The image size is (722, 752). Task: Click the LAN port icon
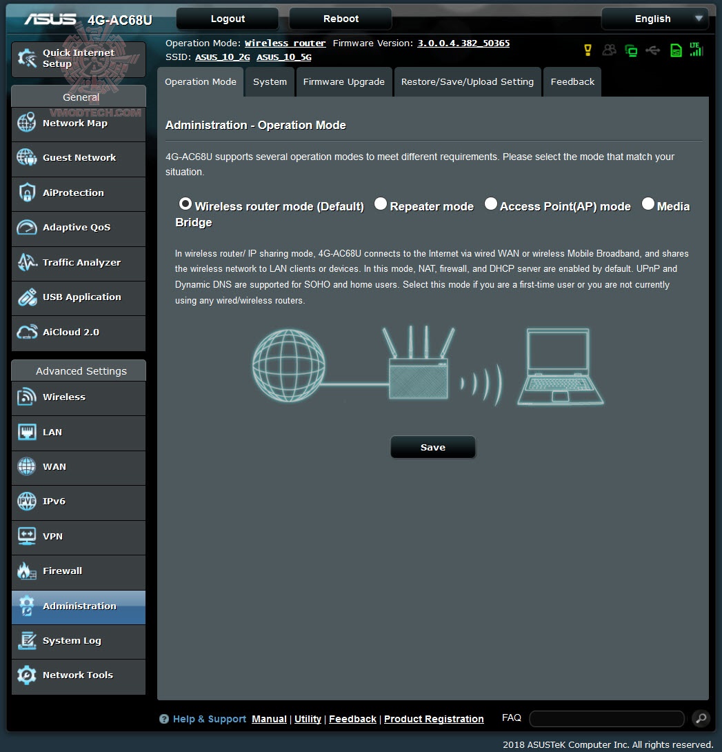click(27, 432)
